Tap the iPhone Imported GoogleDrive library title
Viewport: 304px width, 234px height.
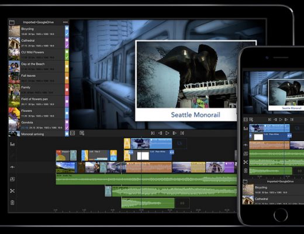click(280, 181)
